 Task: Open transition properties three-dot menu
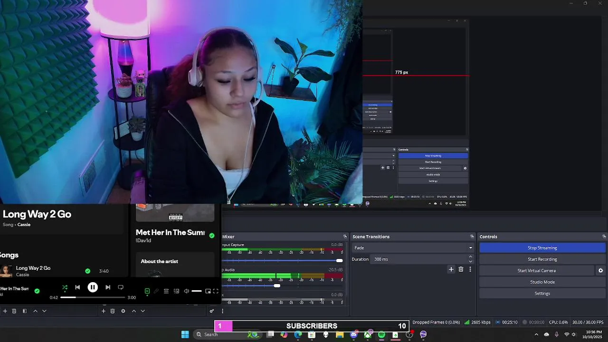(470, 269)
